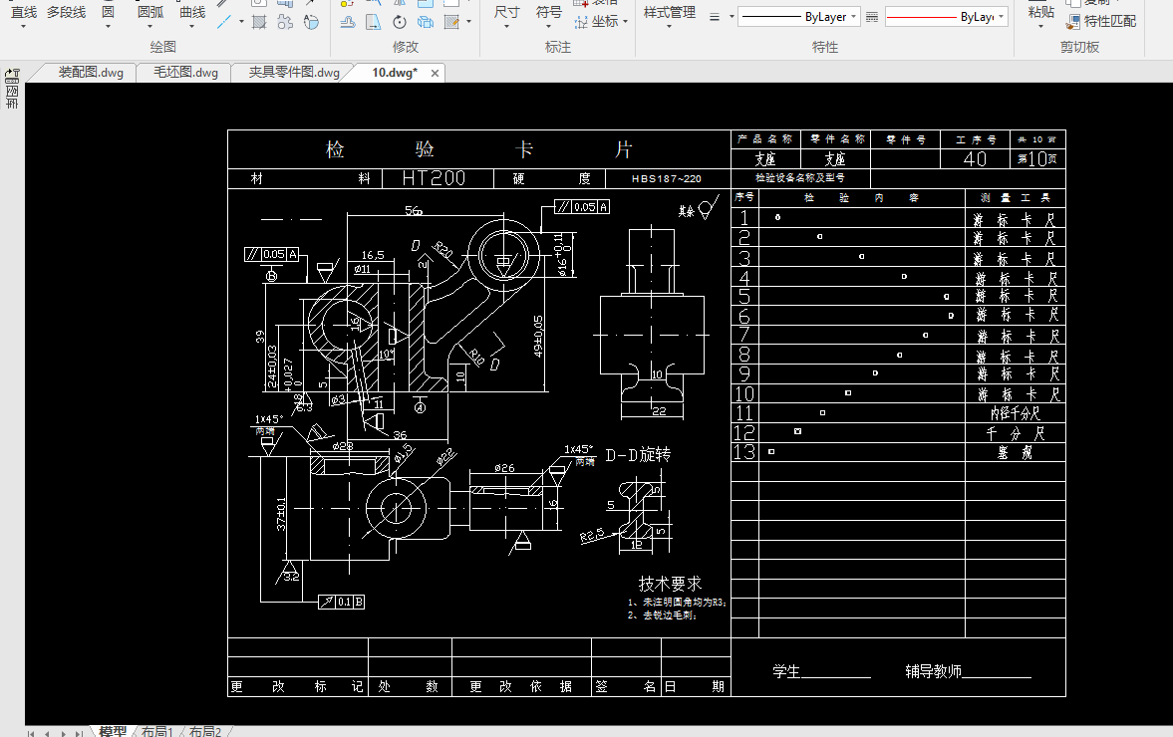The width and height of the screenshot is (1173, 737).
Task: Click the shape icon with letter A in 绘图
Action: coord(311,22)
